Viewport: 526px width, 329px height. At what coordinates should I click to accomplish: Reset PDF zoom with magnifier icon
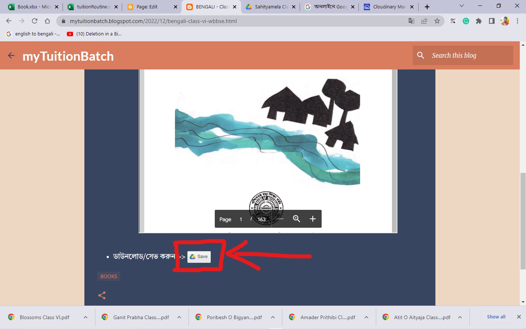tap(297, 219)
